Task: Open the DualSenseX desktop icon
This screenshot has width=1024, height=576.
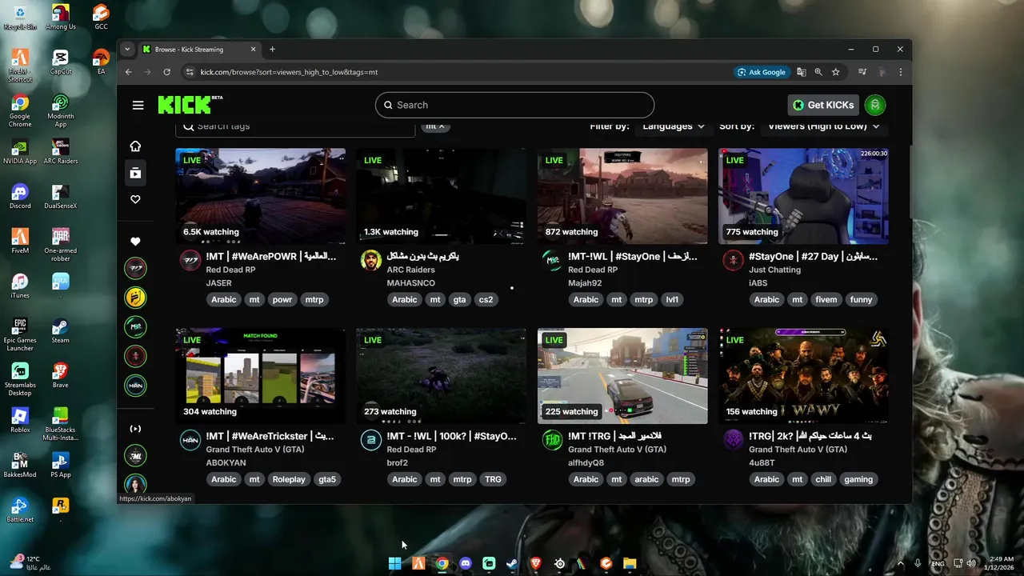Action: [x=60, y=197]
